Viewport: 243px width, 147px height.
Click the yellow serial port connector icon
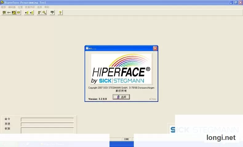[18, 13]
